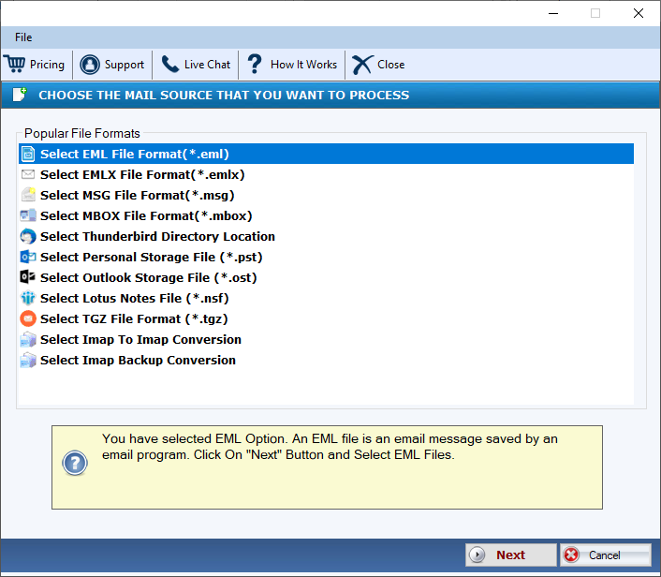Click the Imap To Imap Conversion icon

click(28, 339)
